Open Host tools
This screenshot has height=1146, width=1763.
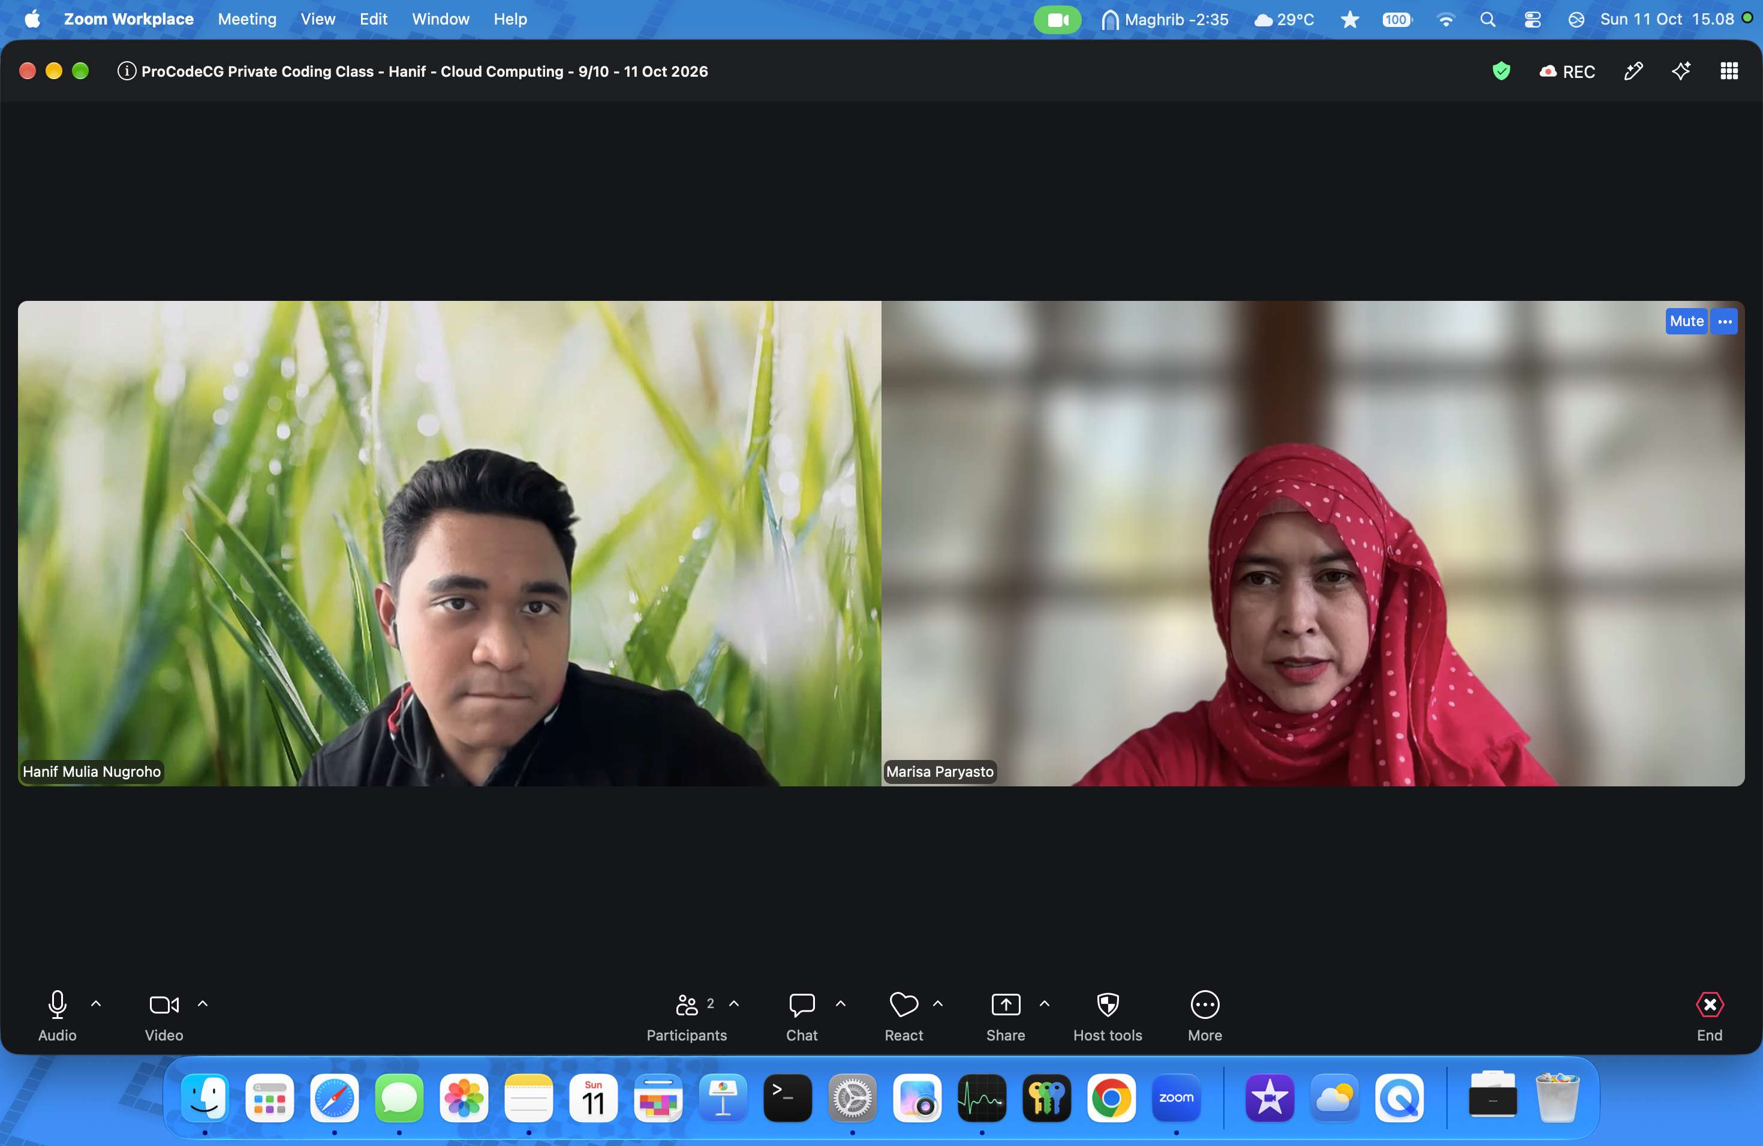[1108, 1017]
